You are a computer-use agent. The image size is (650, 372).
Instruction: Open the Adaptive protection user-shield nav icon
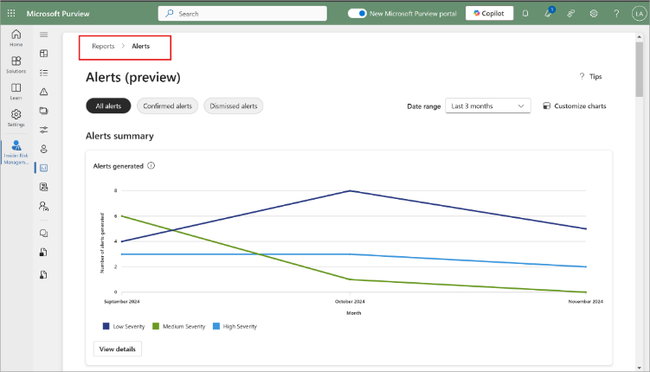coord(43,206)
